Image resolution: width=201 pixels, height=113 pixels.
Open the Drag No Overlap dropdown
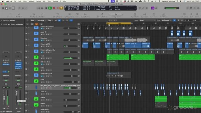166,20
